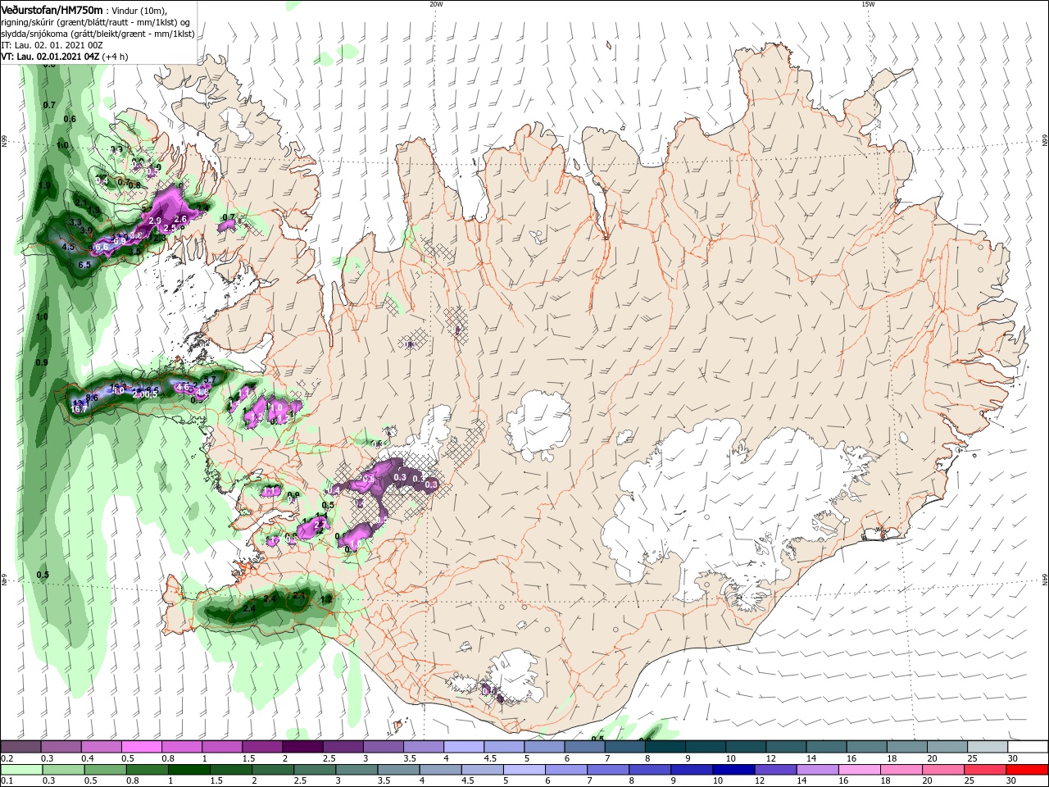
Task: Click the 'rigning/skúrir' legend description line
Action: point(96,21)
